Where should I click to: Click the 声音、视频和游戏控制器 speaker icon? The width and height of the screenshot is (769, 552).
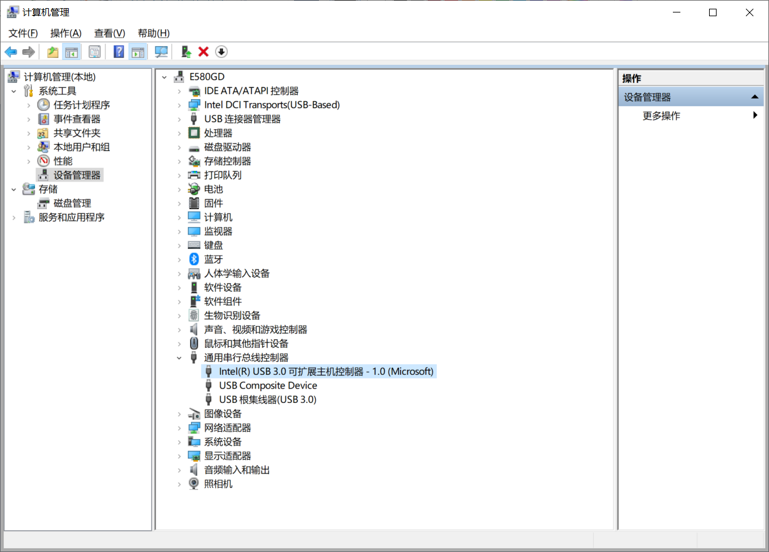(194, 329)
